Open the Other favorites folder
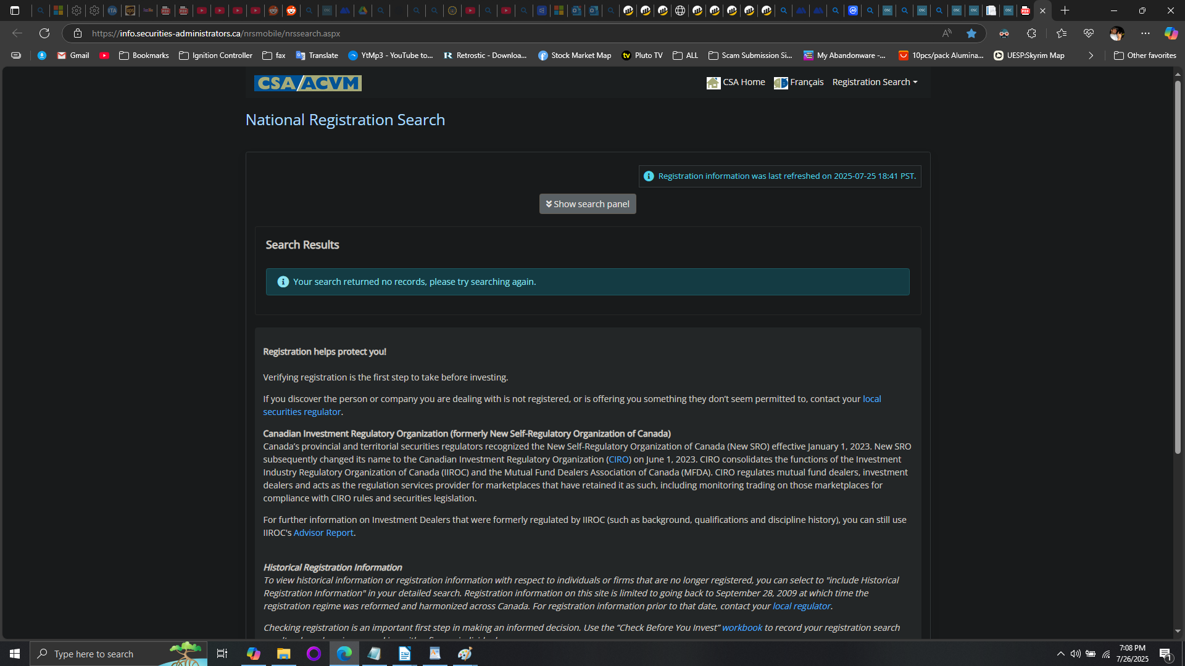1185x666 pixels. point(1145,55)
